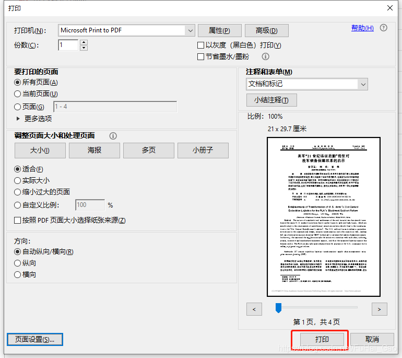Click the 高级(D) advanced button
The image size is (402, 358).
pyautogui.click(x=267, y=30)
